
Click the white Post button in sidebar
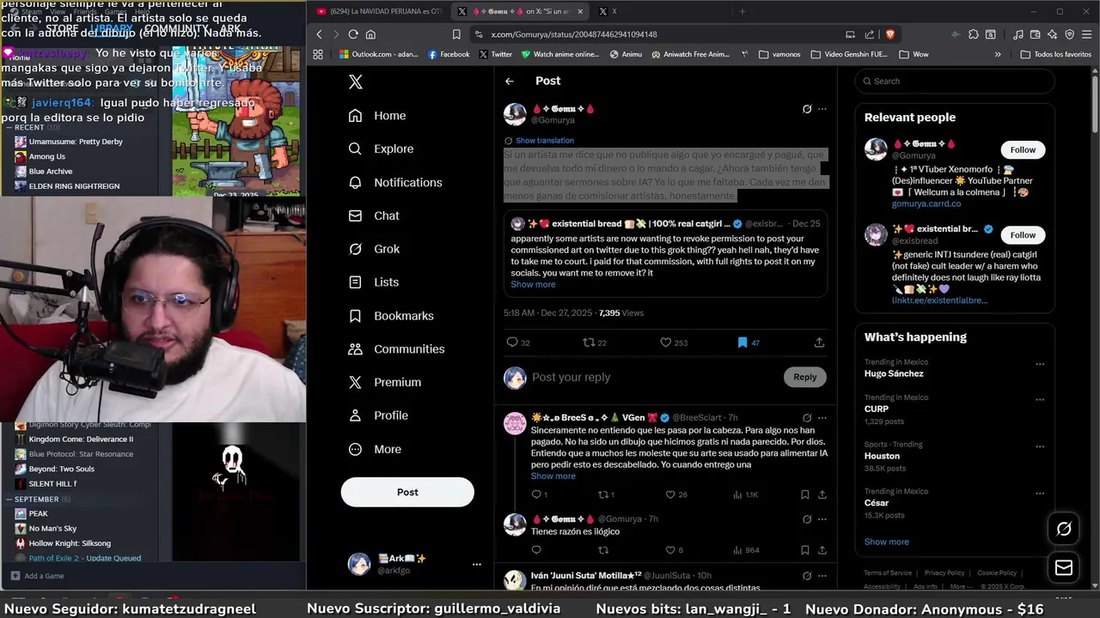point(407,492)
